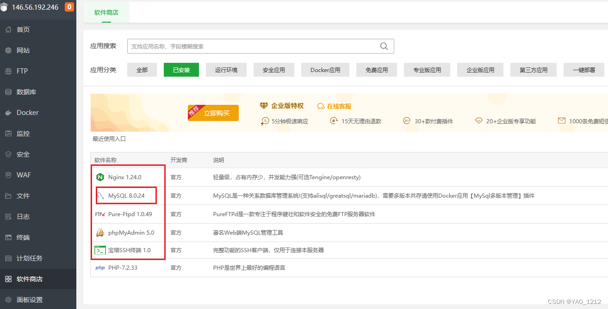Open the 一键部署 category
Viewport: 608px width, 309px height.
coord(584,70)
